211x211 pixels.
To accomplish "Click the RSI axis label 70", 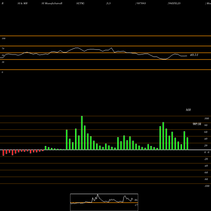I will coord(3,49).
